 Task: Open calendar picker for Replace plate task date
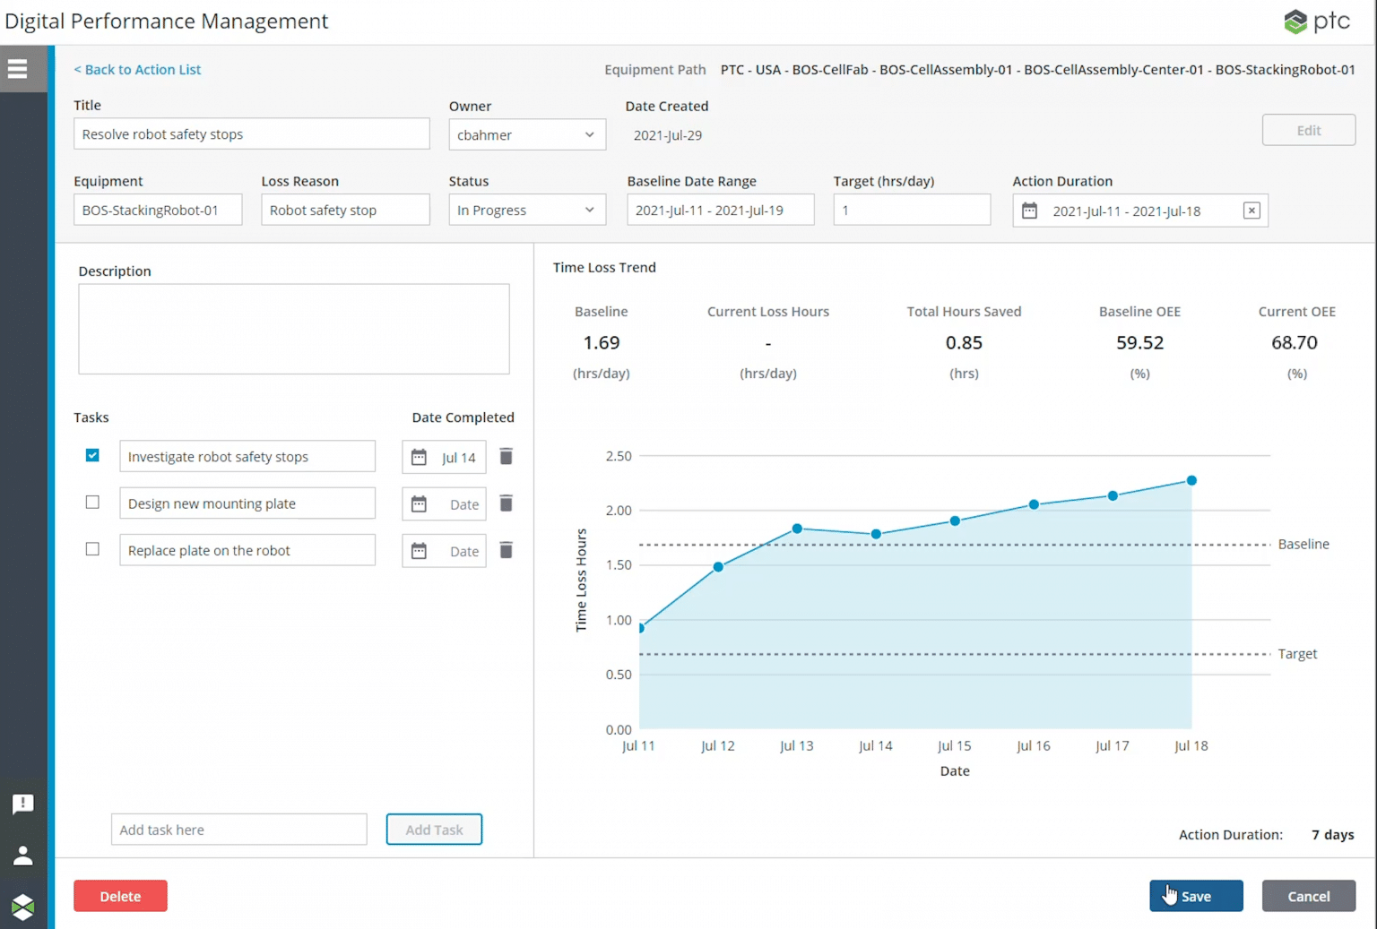point(419,551)
